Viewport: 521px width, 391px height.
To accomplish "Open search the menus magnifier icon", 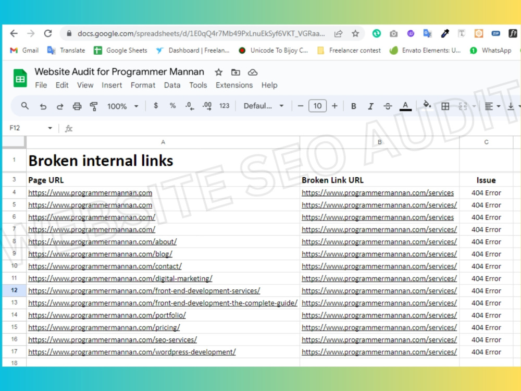I will pos(24,106).
